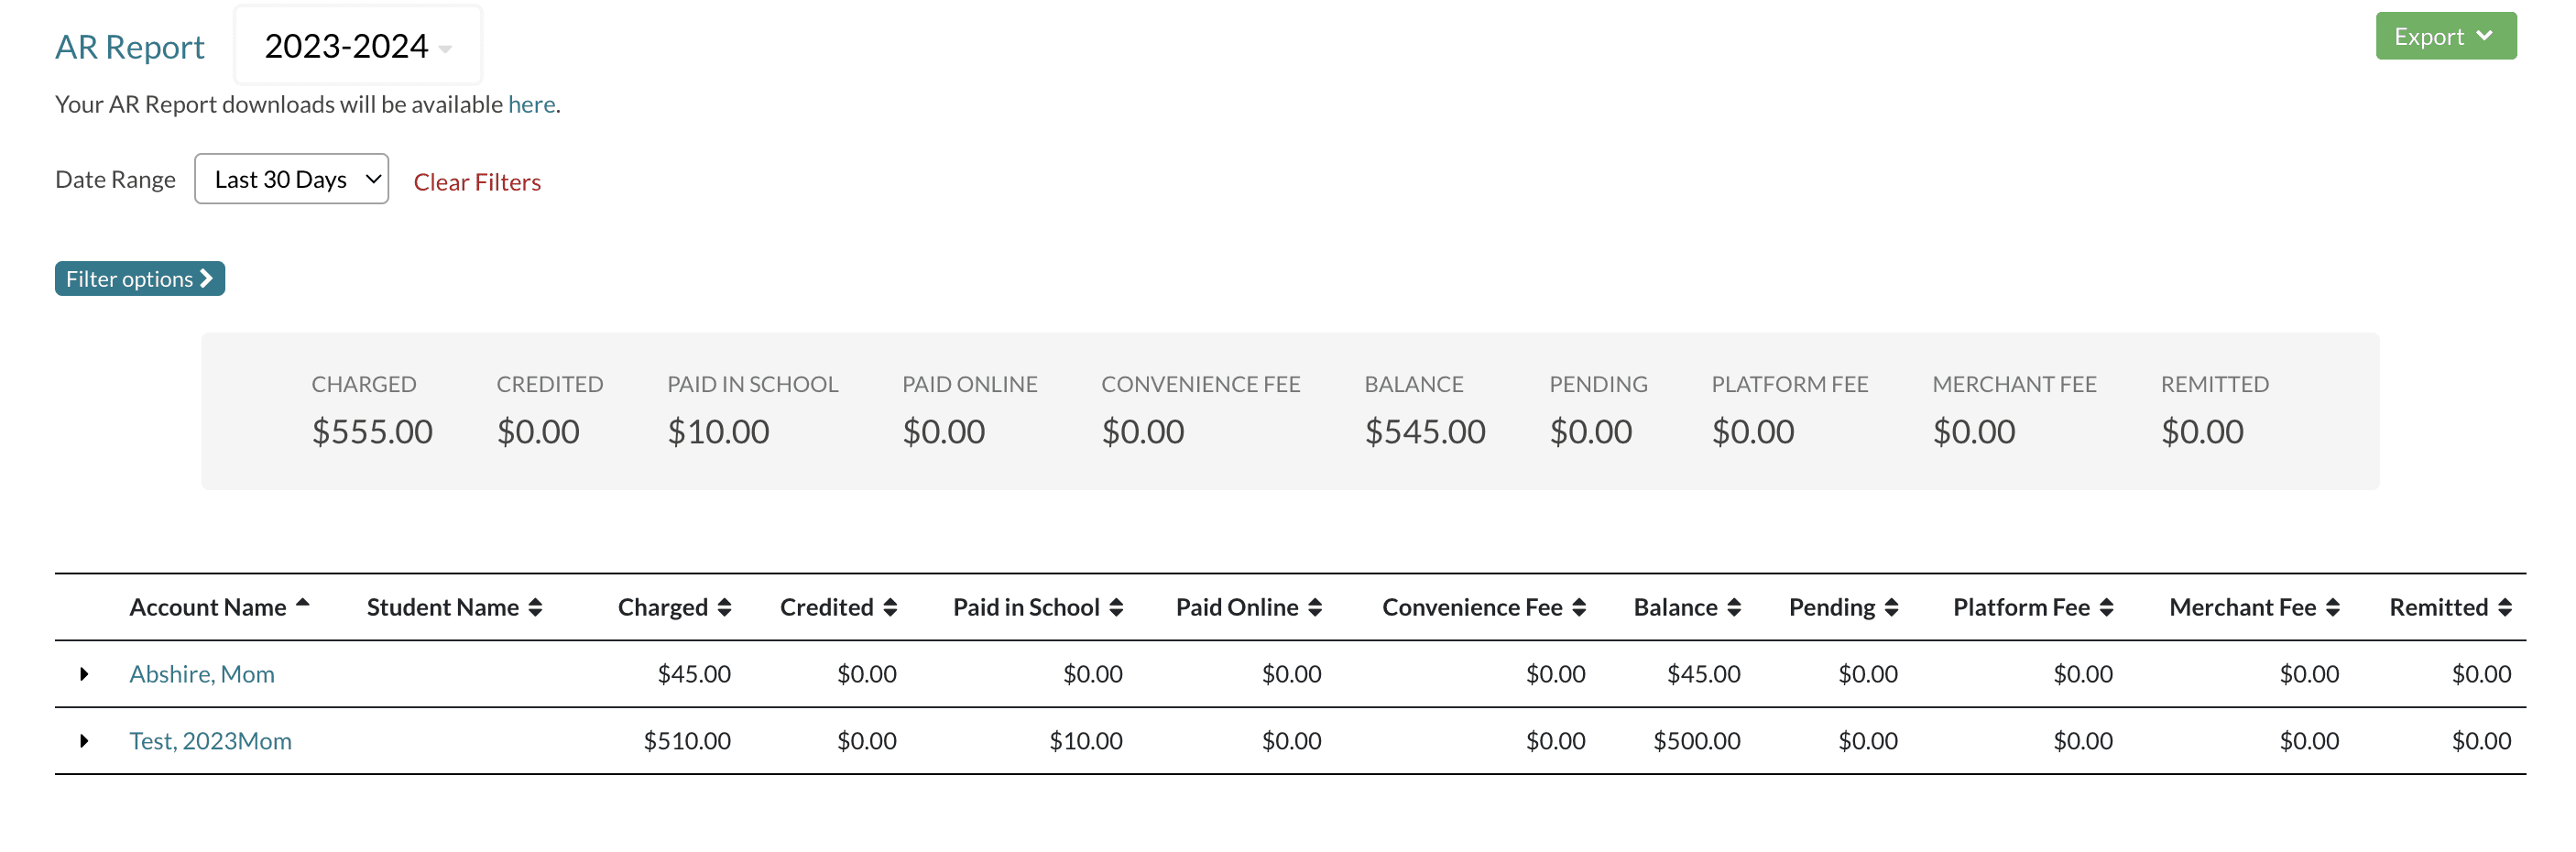This screenshot has height=852, width=2576.
Task: Expand the Test, 2023Mom row
Action: (x=84, y=741)
